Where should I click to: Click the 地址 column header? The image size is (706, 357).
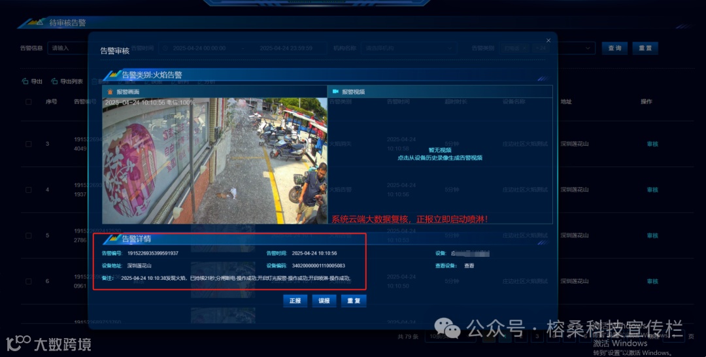tap(566, 102)
